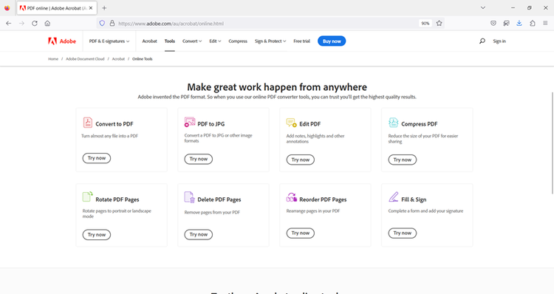The height and width of the screenshot is (294, 554).
Task: Click Try now under Fill & Sign
Action: point(403,233)
